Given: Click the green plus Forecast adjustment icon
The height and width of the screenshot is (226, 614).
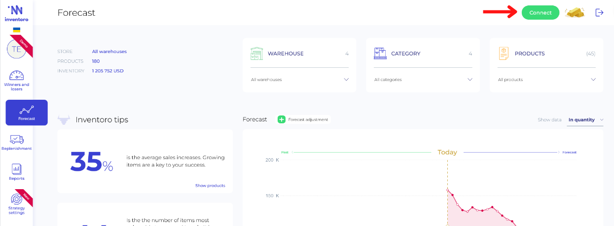Looking at the screenshot, I should (x=282, y=119).
